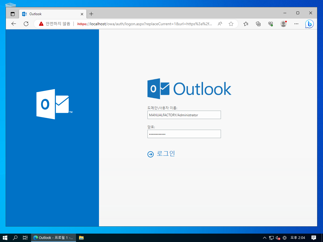Open network status tray icon
The width and height of the screenshot is (323, 242).
click(x=271, y=238)
